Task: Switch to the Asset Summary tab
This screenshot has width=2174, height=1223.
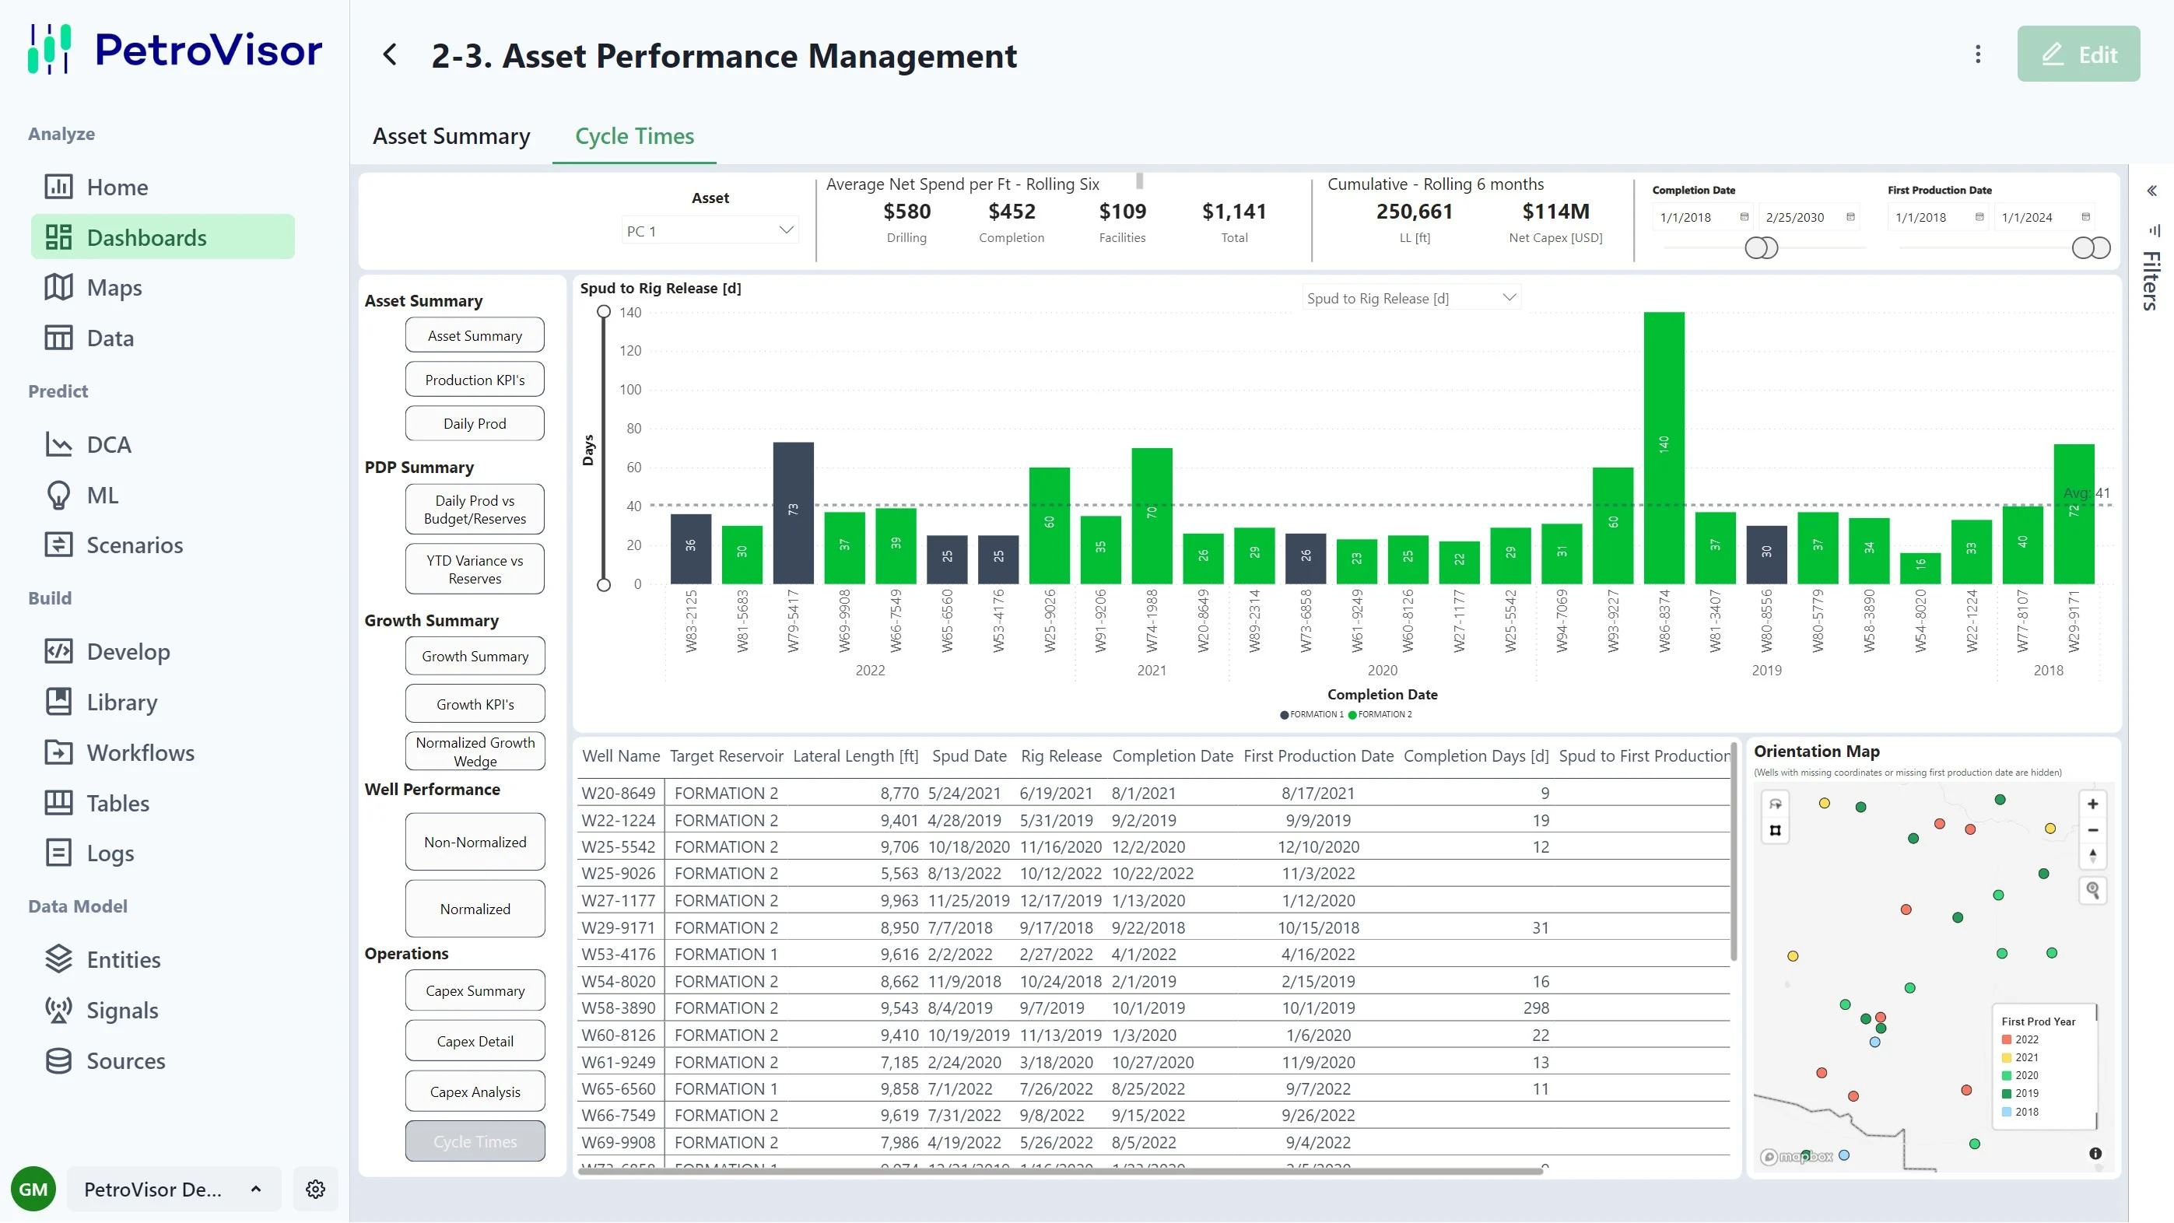Action: pos(451,136)
